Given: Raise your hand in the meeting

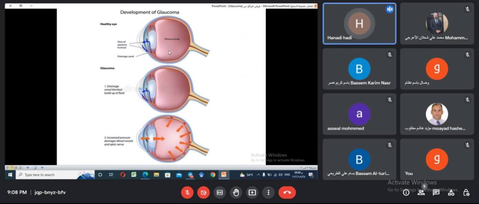Looking at the screenshot, I should 236,192.
